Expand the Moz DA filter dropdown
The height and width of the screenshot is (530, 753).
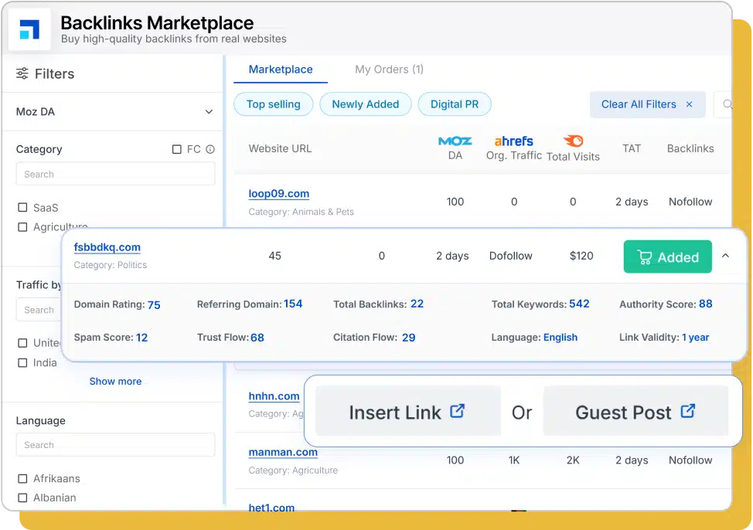(209, 112)
